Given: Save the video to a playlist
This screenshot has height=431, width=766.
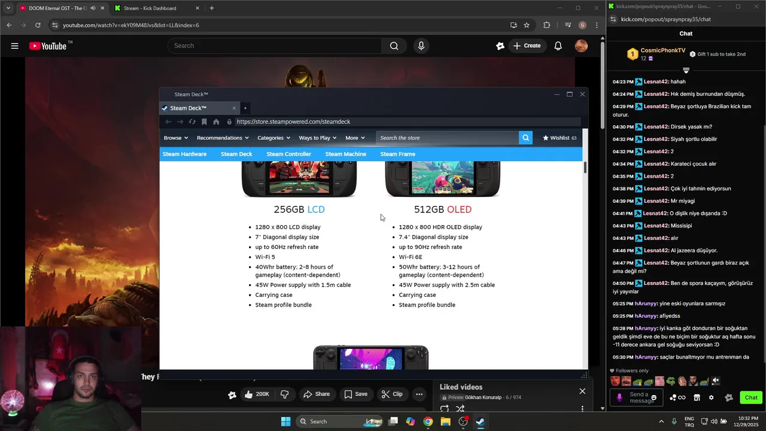Looking at the screenshot, I should (355, 394).
